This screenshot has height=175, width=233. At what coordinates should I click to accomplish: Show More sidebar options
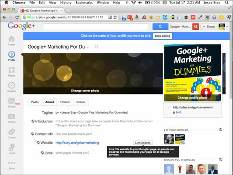[12, 165]
